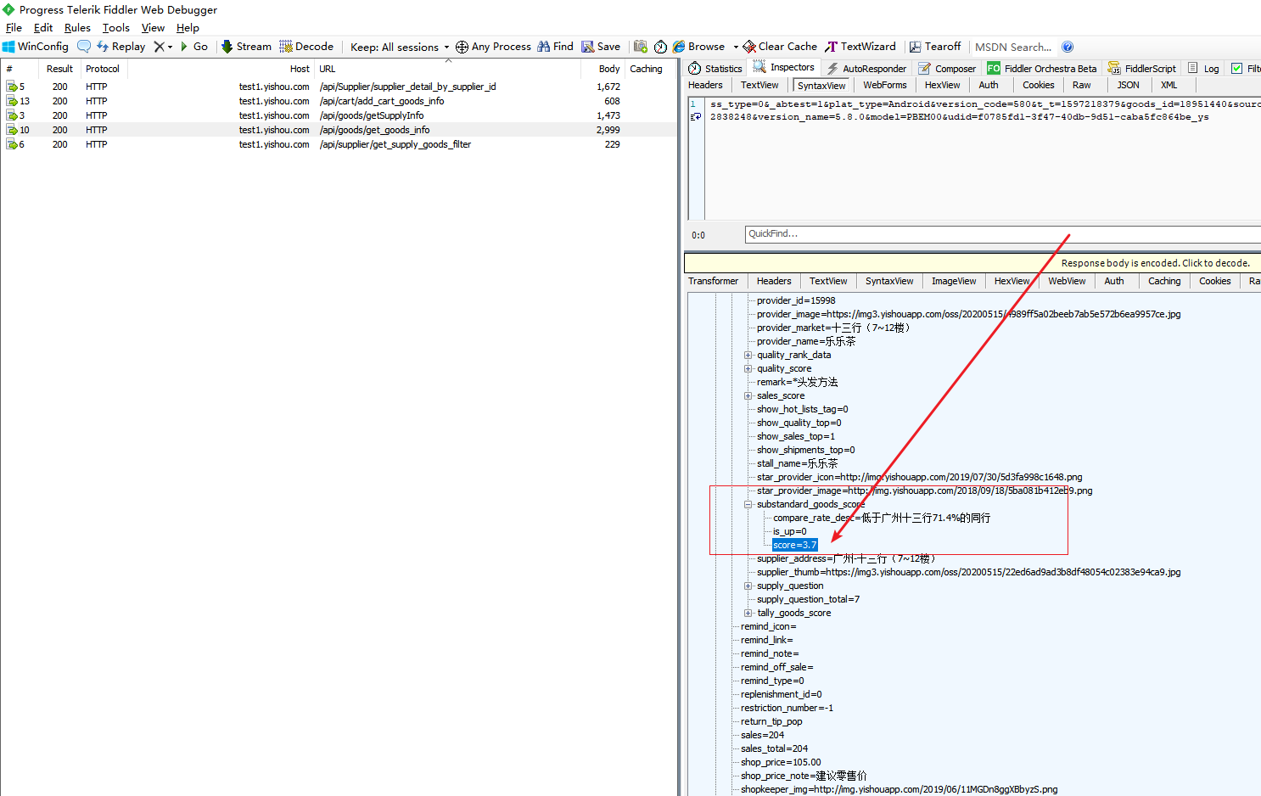Click the Remove sessions X icon

[159, 47]
